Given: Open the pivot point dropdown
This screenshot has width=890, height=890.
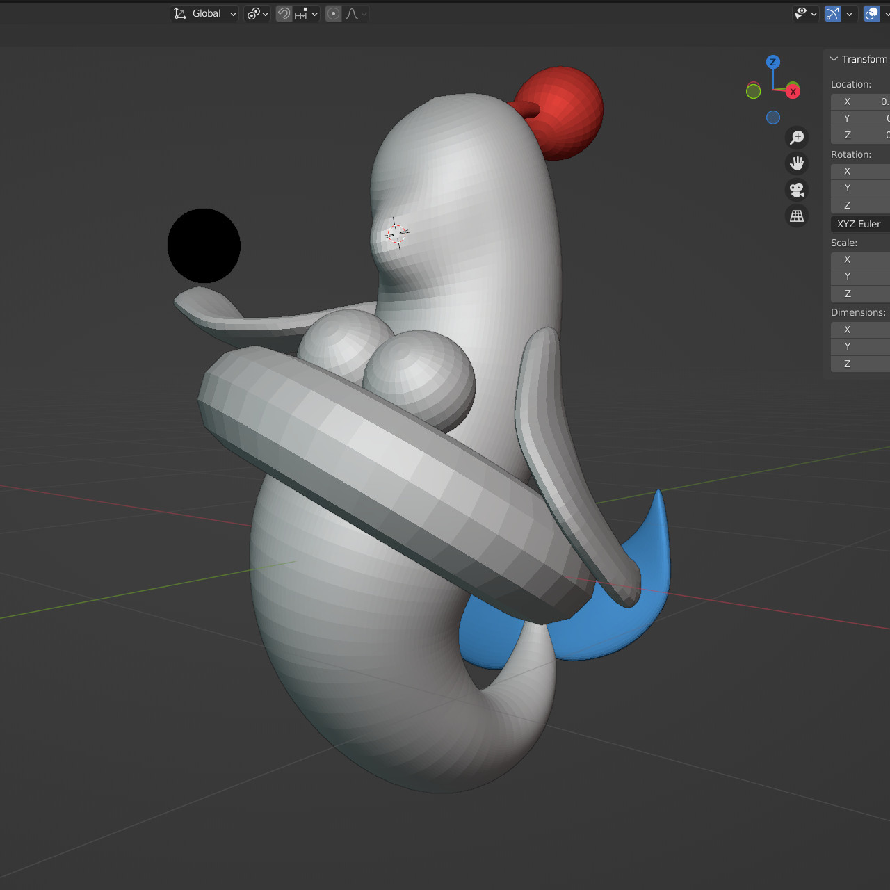Looking at the screenshot, I should click(x=257, y=14).
